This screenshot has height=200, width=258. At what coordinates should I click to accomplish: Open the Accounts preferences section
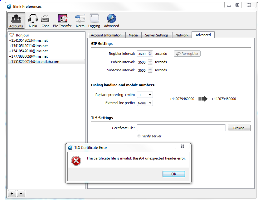16,20
